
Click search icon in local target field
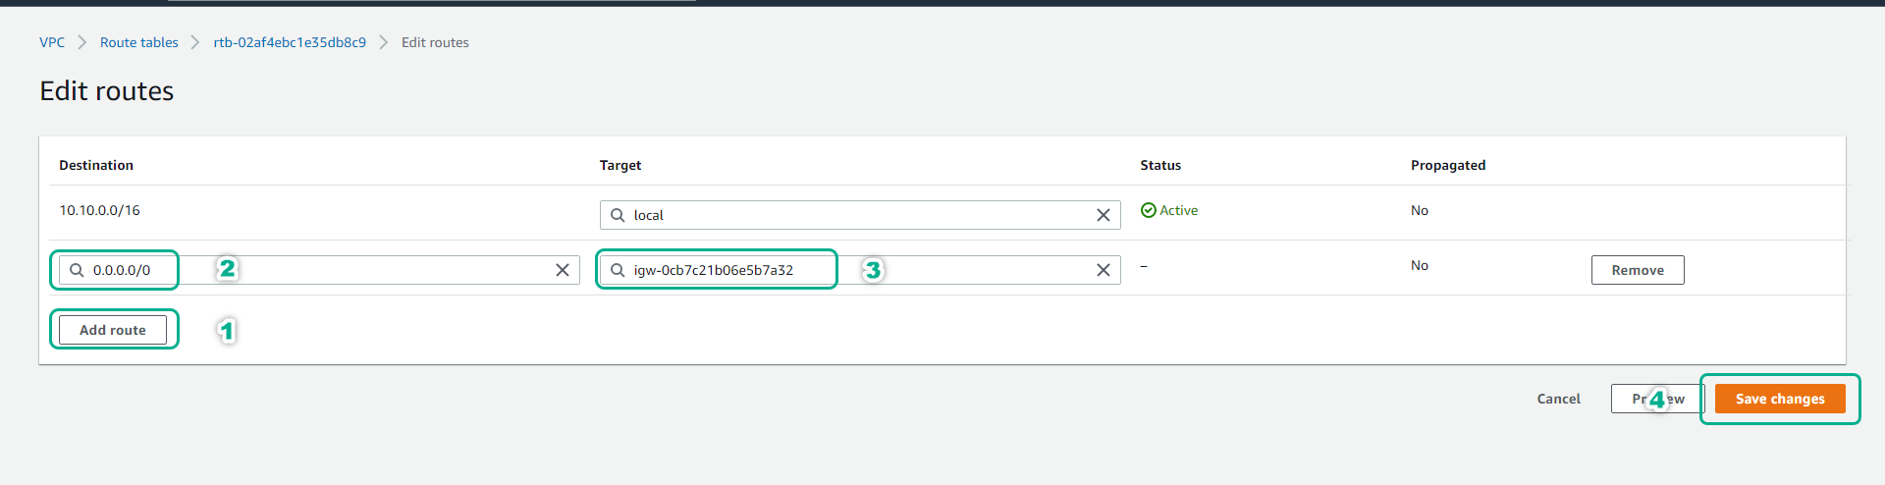(618, 215)
